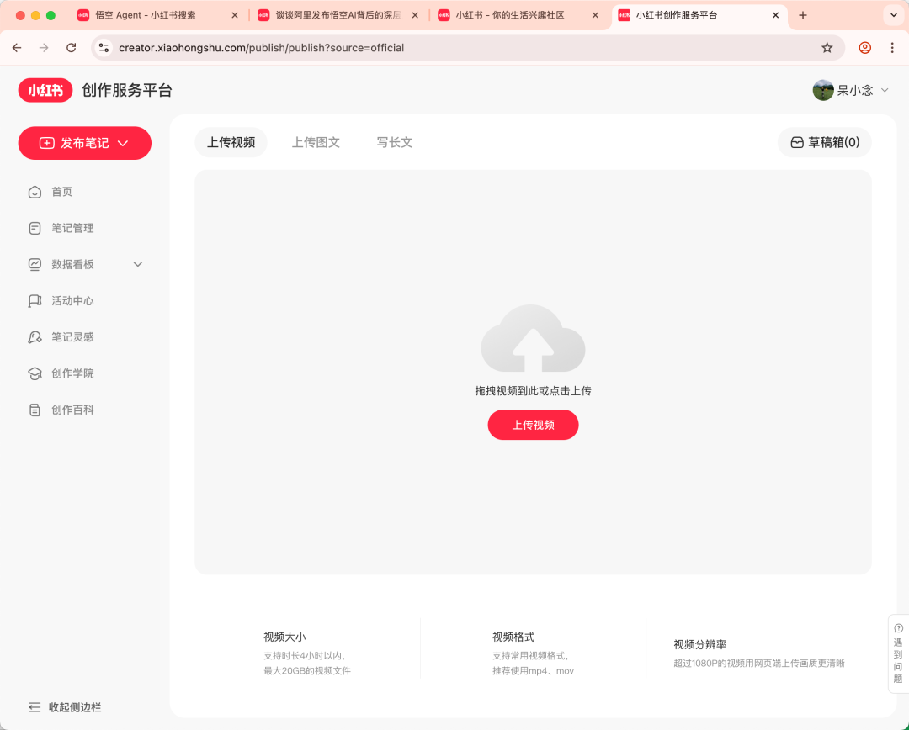Open the 首页 home icon in sidebar

coord(34,191)
